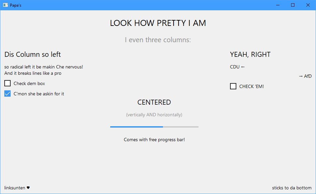Uncheck 'C'mon she be askin for it'
316x194 pixels.
coord(8,94)
